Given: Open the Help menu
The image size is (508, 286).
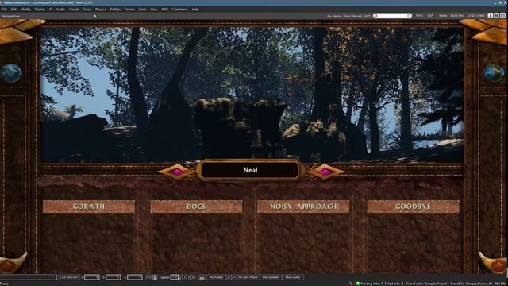Looking at the screenshot, I should pyautogui.click(x=195, y=10).
